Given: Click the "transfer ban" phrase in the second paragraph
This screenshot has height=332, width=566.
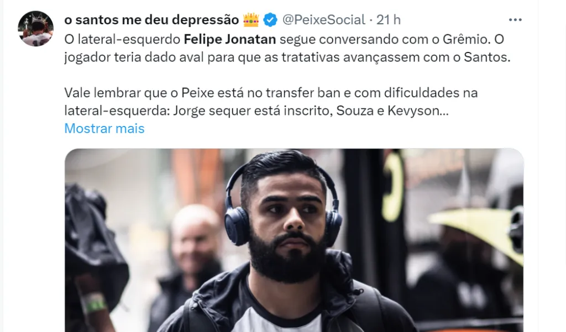Looking at the screenshot, I should click(x=303, y=93).
